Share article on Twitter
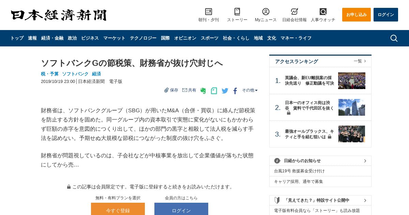Image resolution: width=409 pixels, height=215 pixels. click(225, 91)
